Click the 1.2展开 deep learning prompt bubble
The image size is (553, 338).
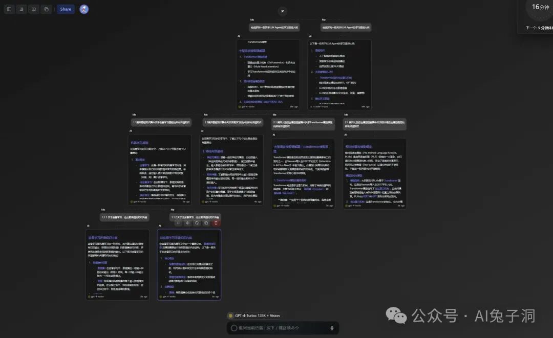click(233, 123)
